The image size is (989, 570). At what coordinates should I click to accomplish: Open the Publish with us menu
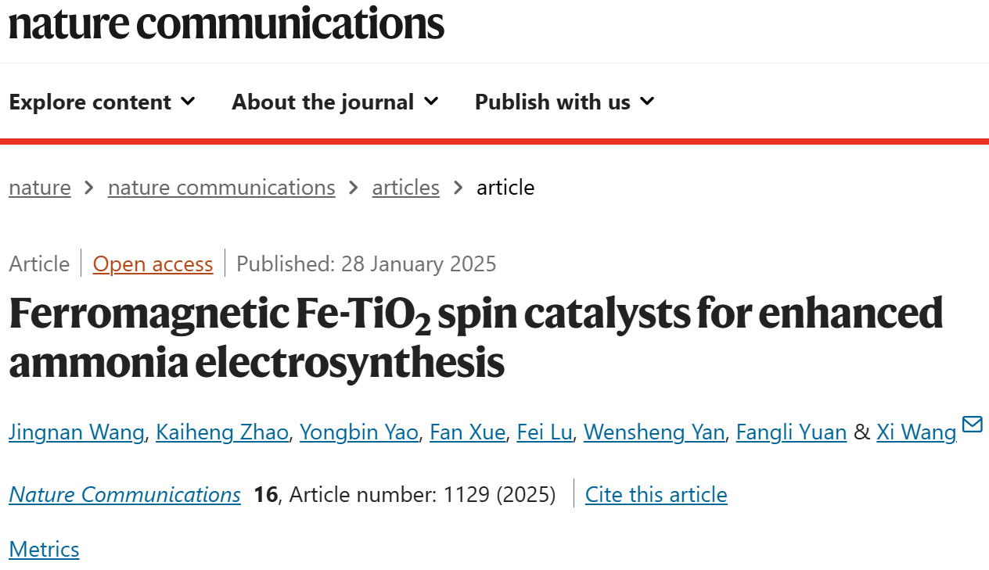[x=565, y=102]
